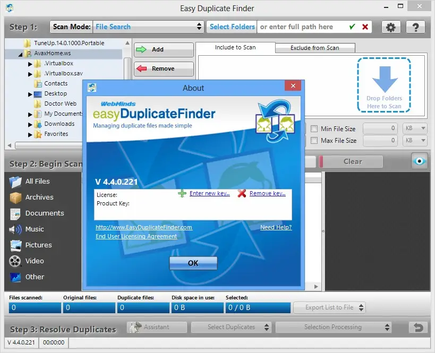
Task: Expand the .Virtualbox.sav folder node
Action: tap(30, 74)
